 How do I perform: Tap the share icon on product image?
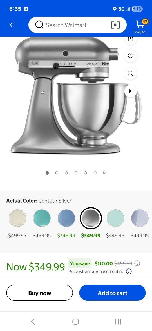click(131, 39)
